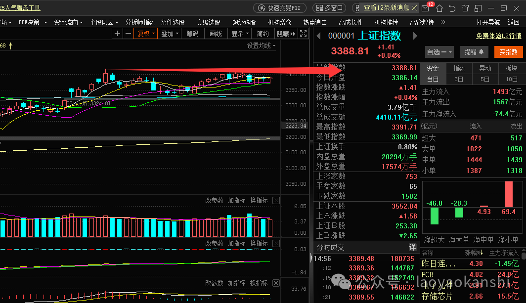This screenshot has height=303, width=526.
Task: Open the 复权 dropdown
Action: (145, 34)
